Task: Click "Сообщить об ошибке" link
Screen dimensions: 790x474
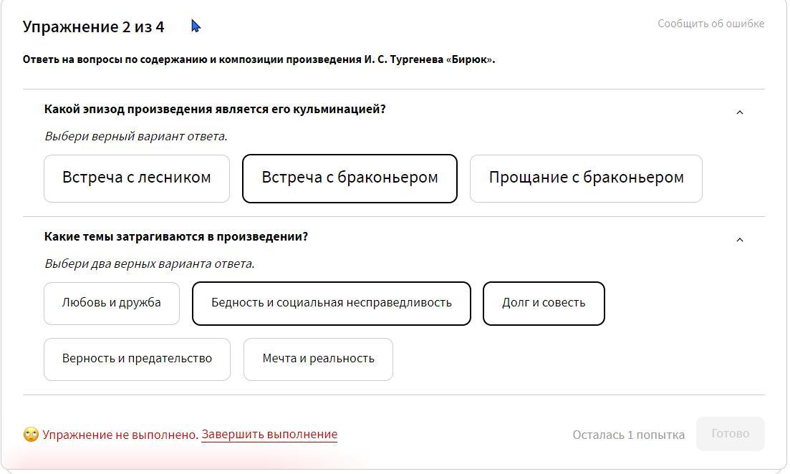Action: 710,24
